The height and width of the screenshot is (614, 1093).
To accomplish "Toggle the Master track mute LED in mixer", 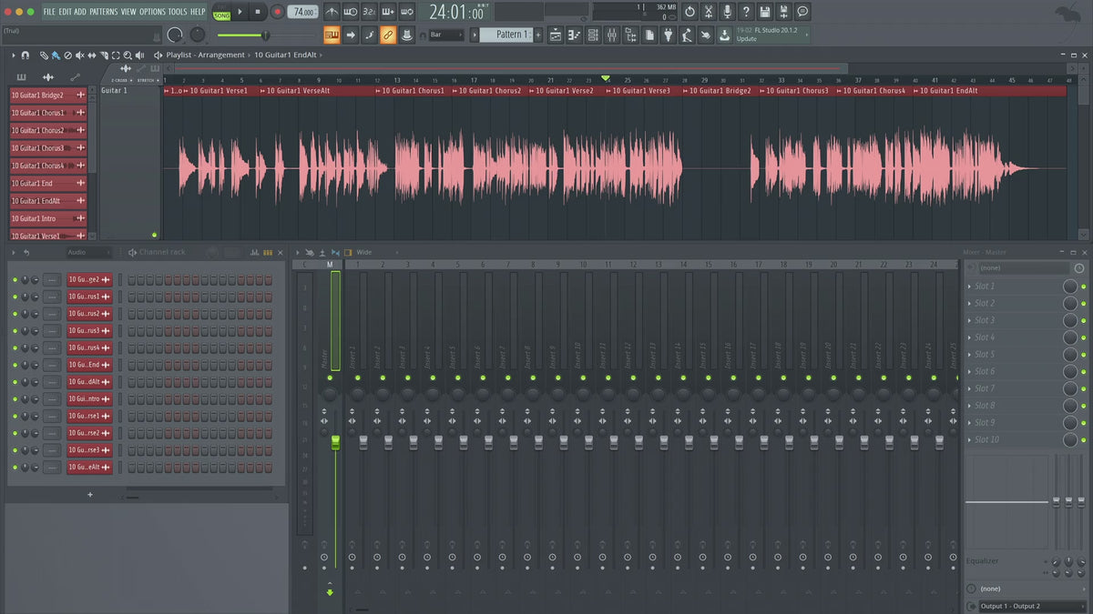I will (331, 377).
